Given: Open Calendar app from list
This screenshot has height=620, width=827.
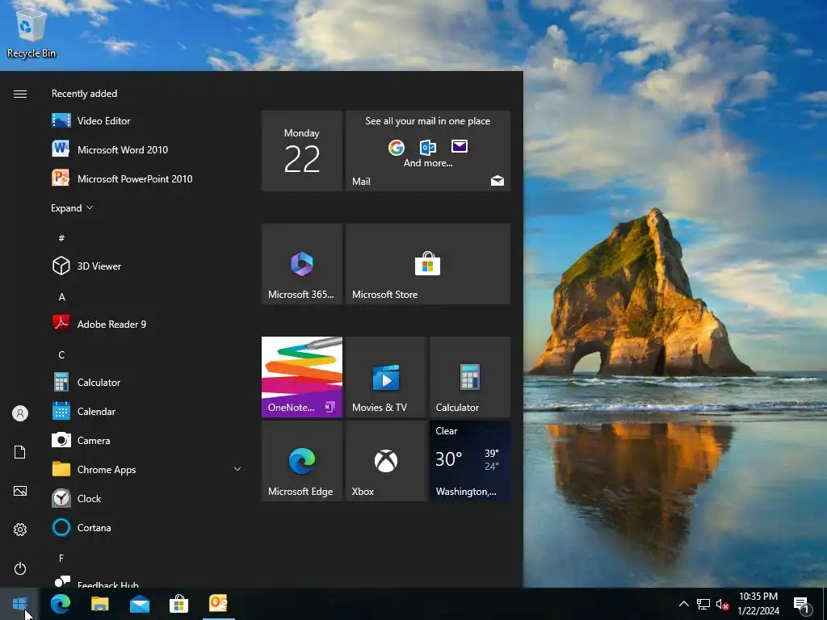Looking at the screenshot, I should 145,411.
